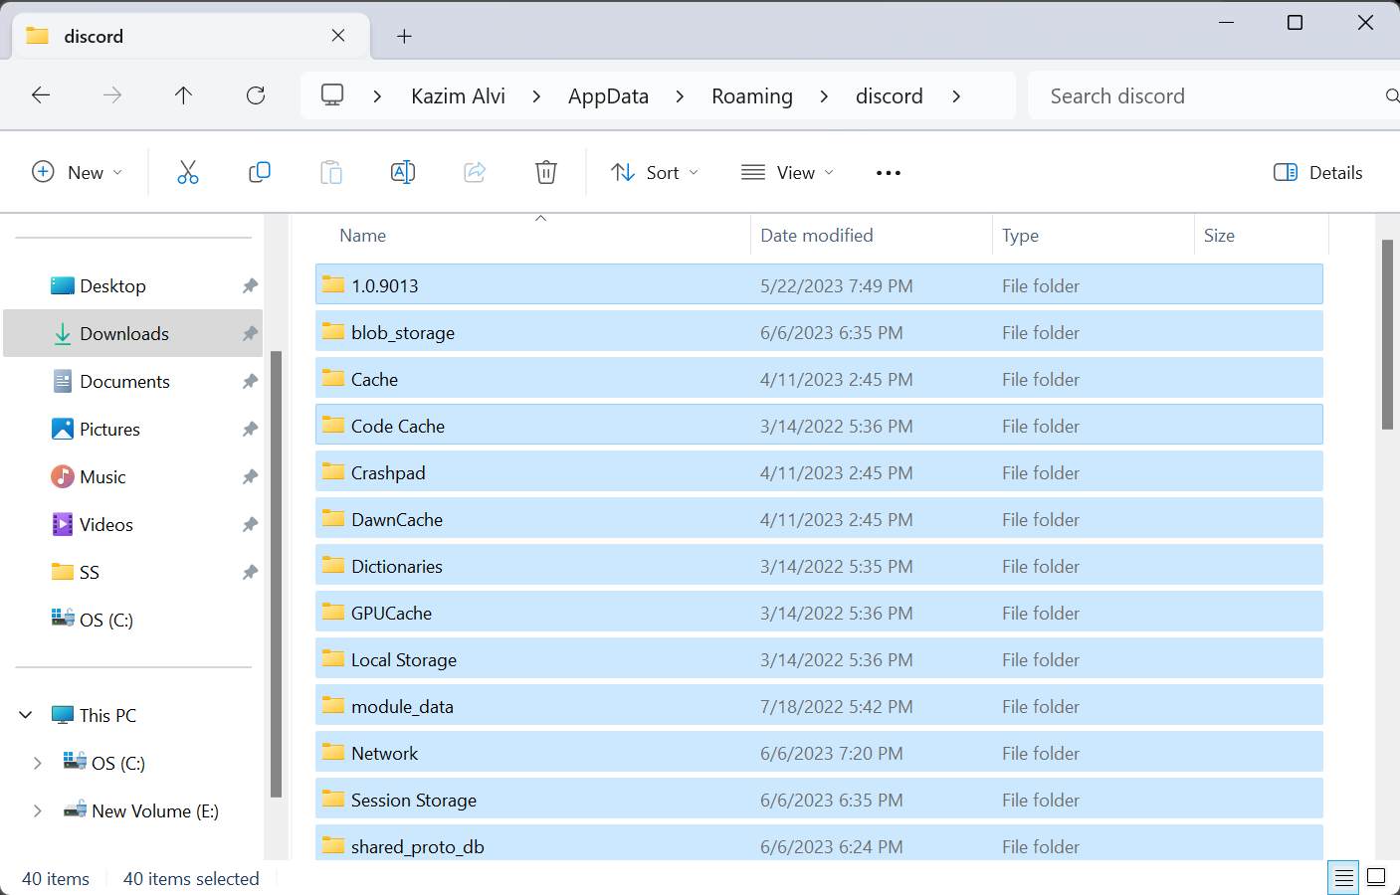The width and height of the screenshot is (1400, 895).
Task: Click the Copy icon in toolbar
Action: (260, 172)
